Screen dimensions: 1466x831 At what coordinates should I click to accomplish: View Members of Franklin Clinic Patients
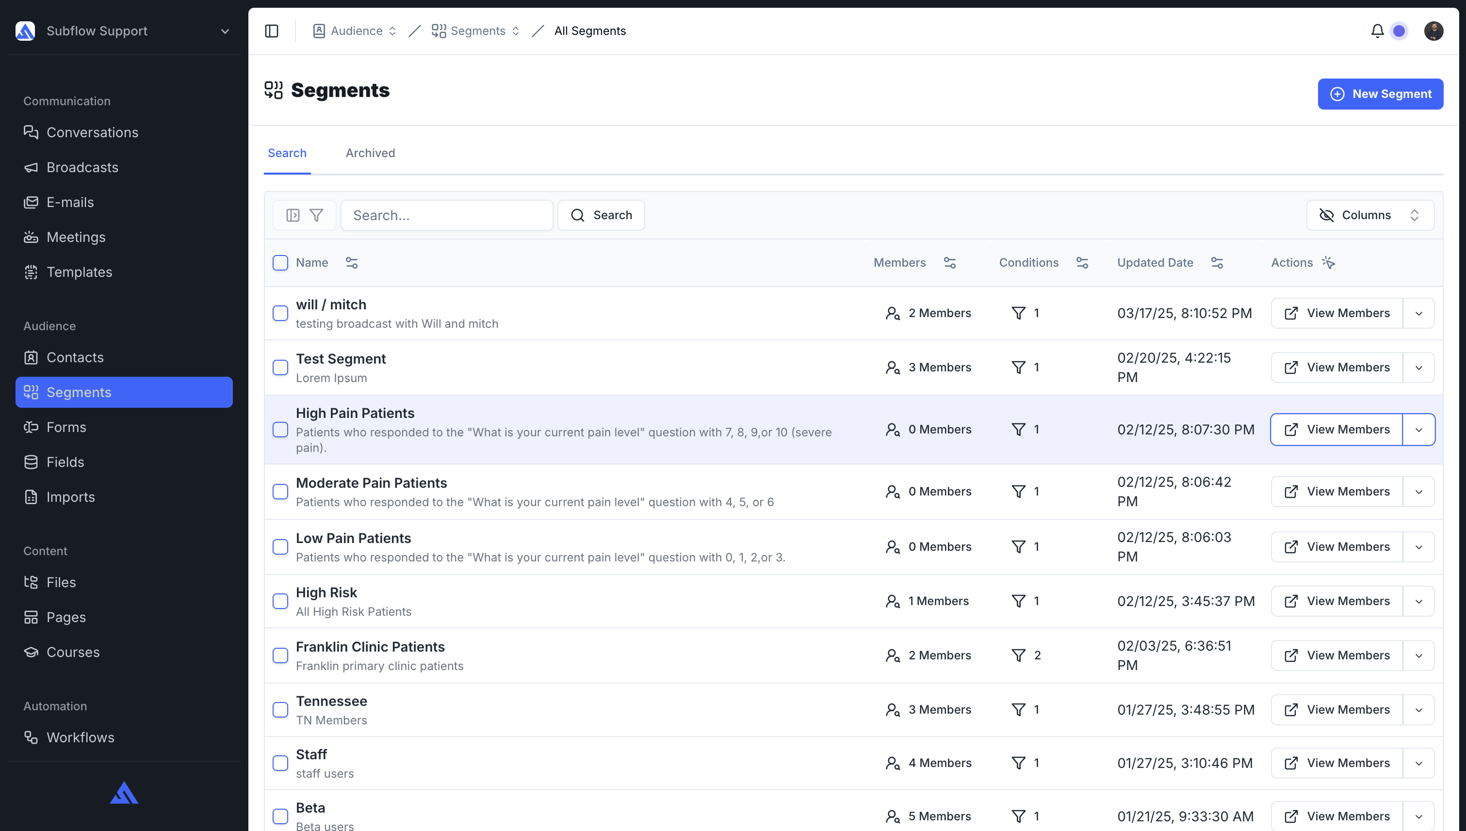1336,655
